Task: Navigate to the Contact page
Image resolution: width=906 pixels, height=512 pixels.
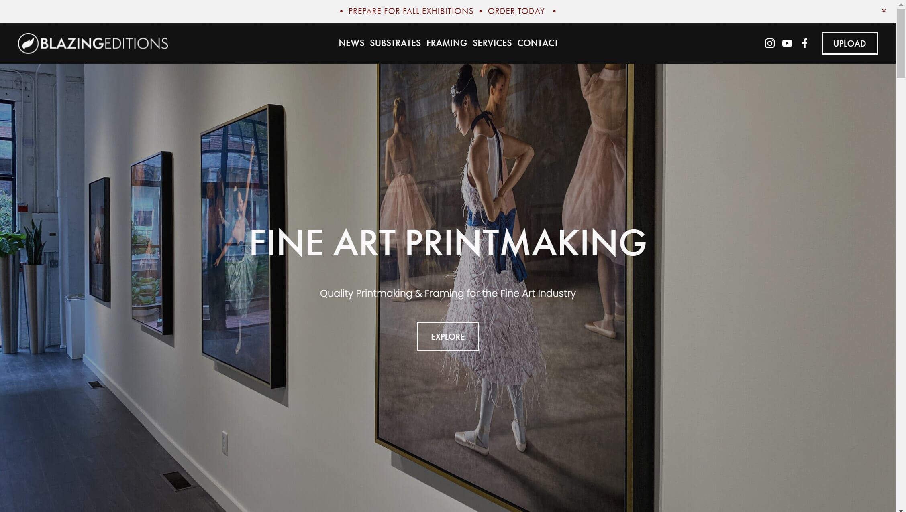Action: coord(538,43)
